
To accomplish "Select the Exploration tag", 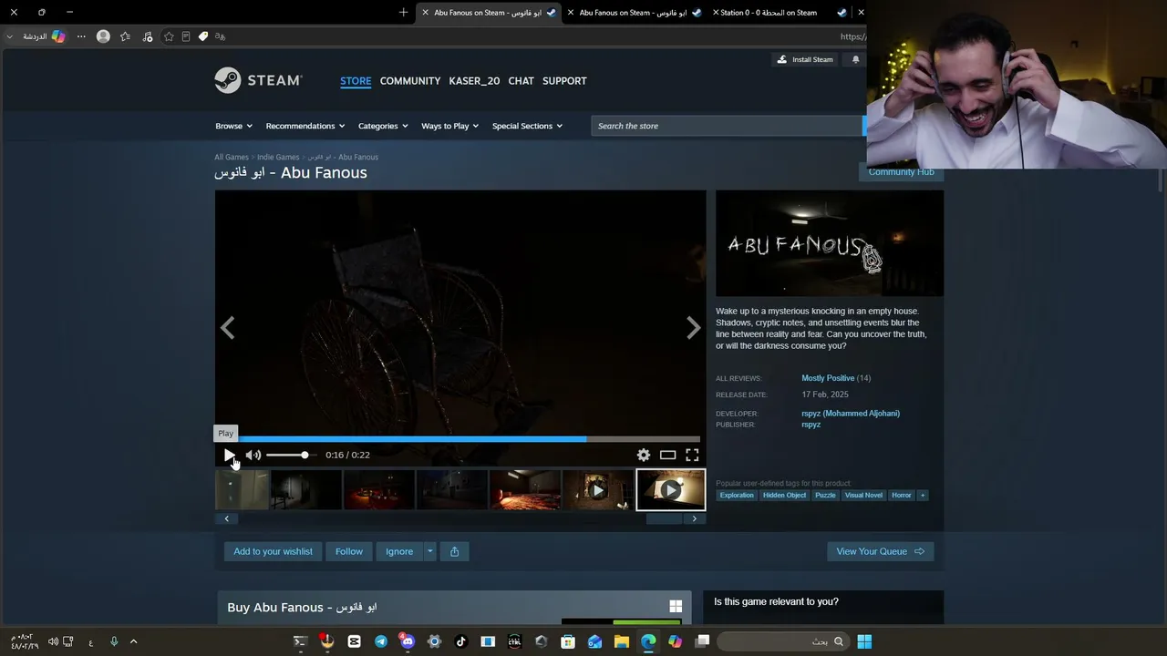I will coord(737,496).
